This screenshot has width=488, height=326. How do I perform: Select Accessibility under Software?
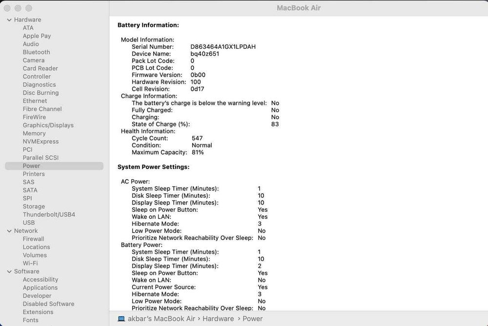coord(41,280)
